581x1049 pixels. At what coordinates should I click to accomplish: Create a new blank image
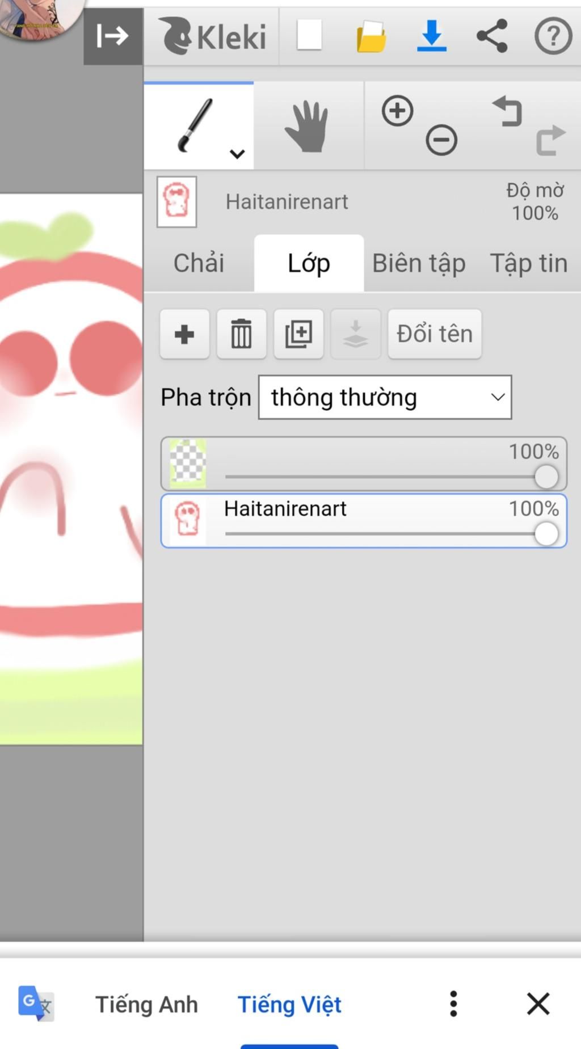309,35
